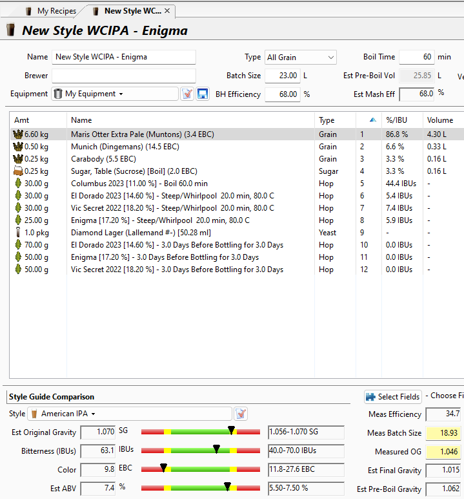Click the save equipment floppy disk icon
The width and height of the screenshot is (464, 499).
203,94
